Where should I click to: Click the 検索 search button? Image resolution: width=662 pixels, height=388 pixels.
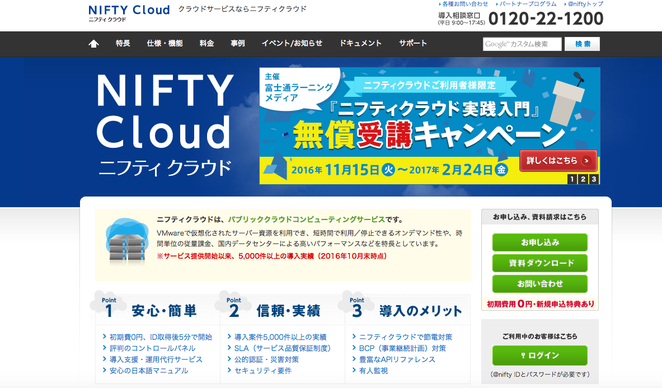582,44
